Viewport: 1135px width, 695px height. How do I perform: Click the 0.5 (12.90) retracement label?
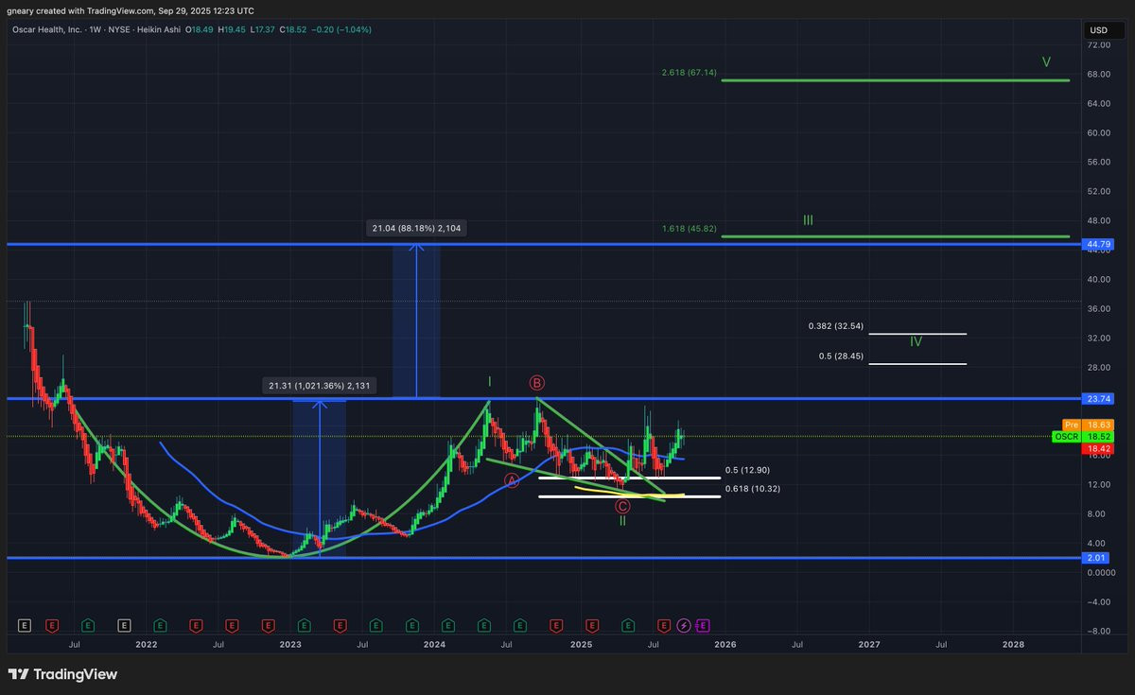pos(748,470)
